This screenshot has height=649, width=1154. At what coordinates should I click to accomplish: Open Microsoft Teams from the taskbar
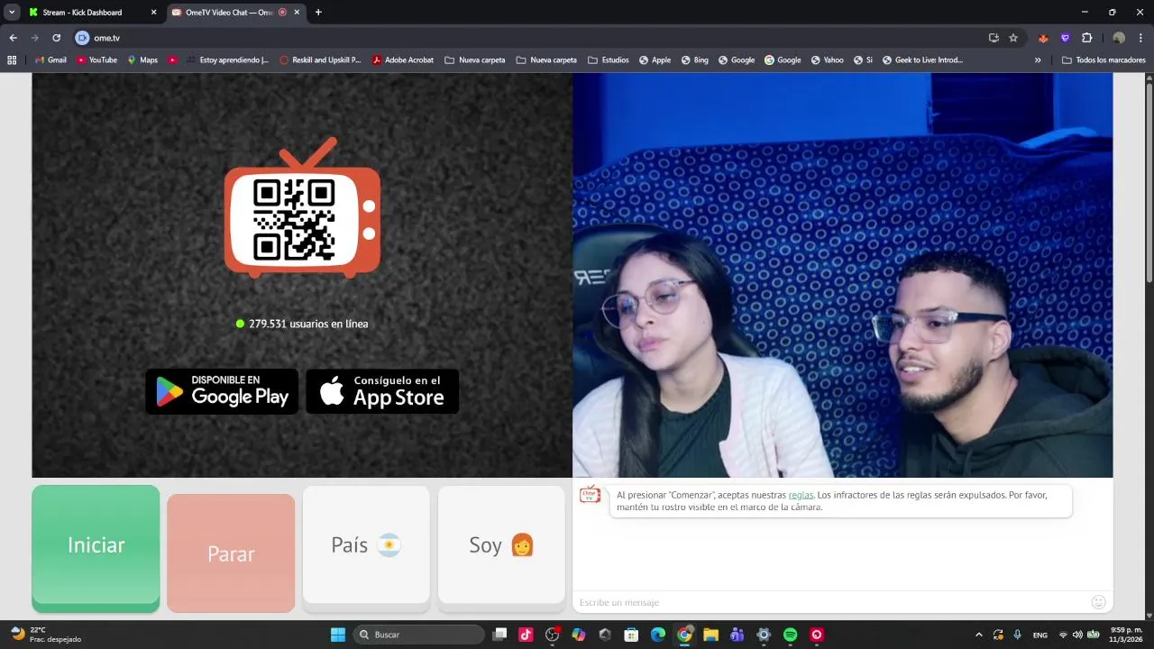737,635
